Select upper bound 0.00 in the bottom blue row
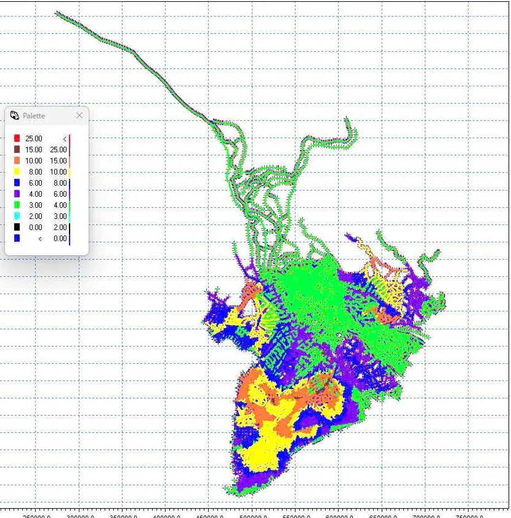The height and width of the screenshot is (518, 511). click(x=60, y=239)
